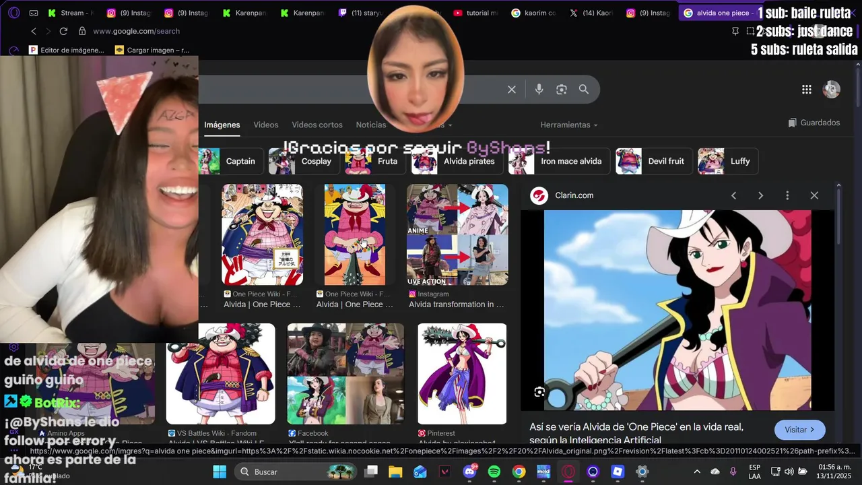Filter images by Cosplay chip
The height and width of the screenshot is (485, 862).
(304, 161)
